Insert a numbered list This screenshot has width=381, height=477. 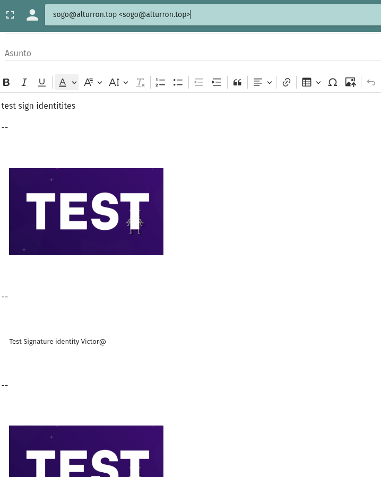160,82
